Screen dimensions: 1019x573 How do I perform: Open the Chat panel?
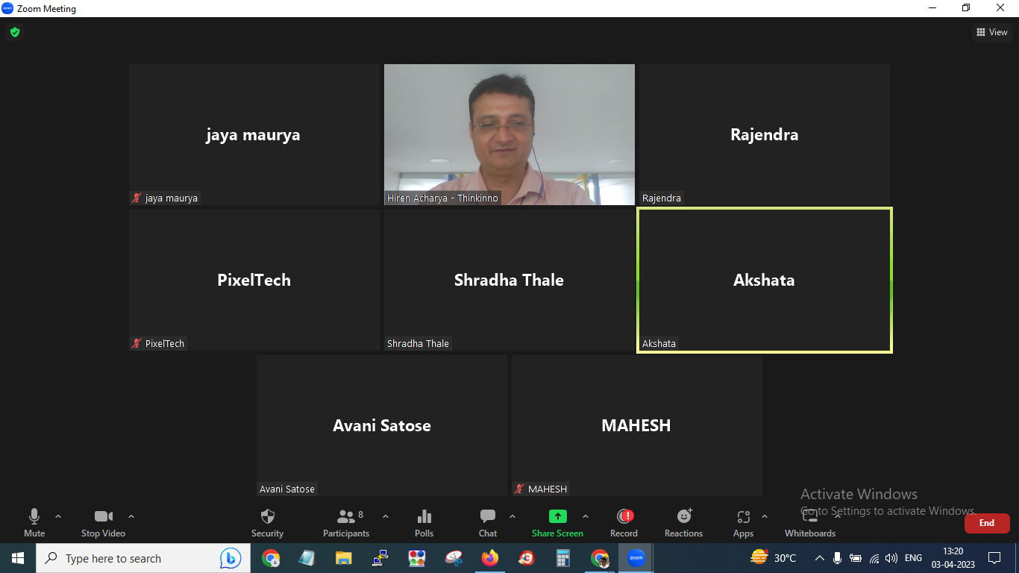[x=488, y=522]
